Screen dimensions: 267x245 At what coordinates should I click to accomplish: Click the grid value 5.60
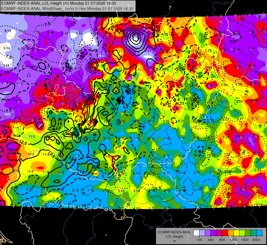(121, 191)
